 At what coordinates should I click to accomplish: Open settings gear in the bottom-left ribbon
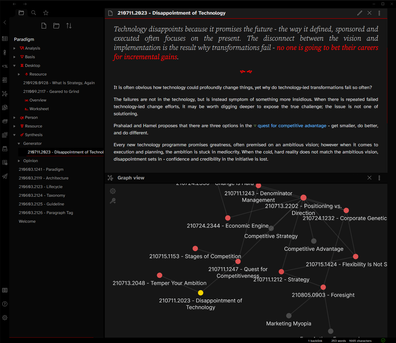5,318
